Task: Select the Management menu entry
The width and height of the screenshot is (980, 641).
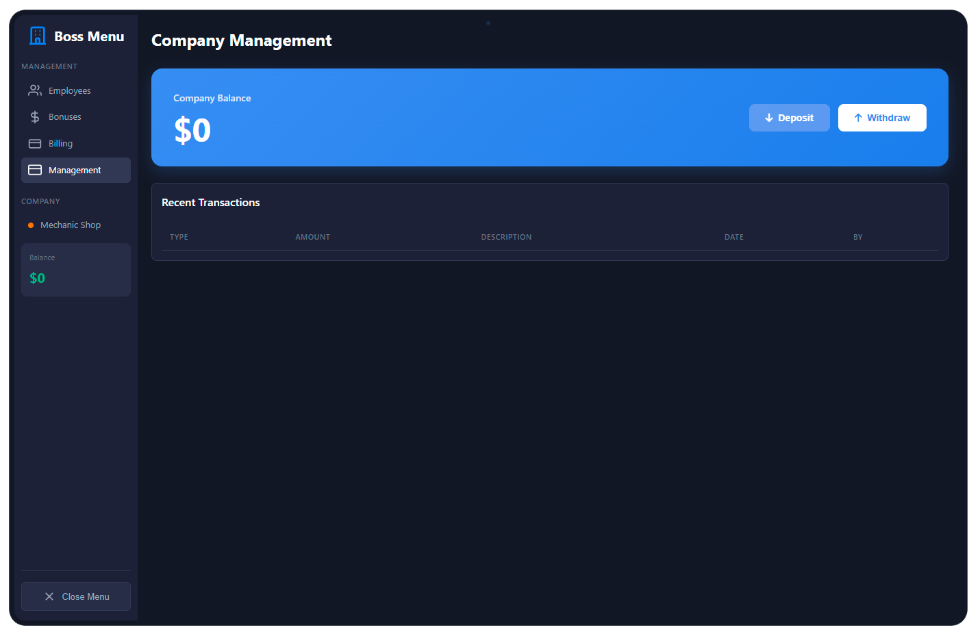Action: click(x=74, y=170)
